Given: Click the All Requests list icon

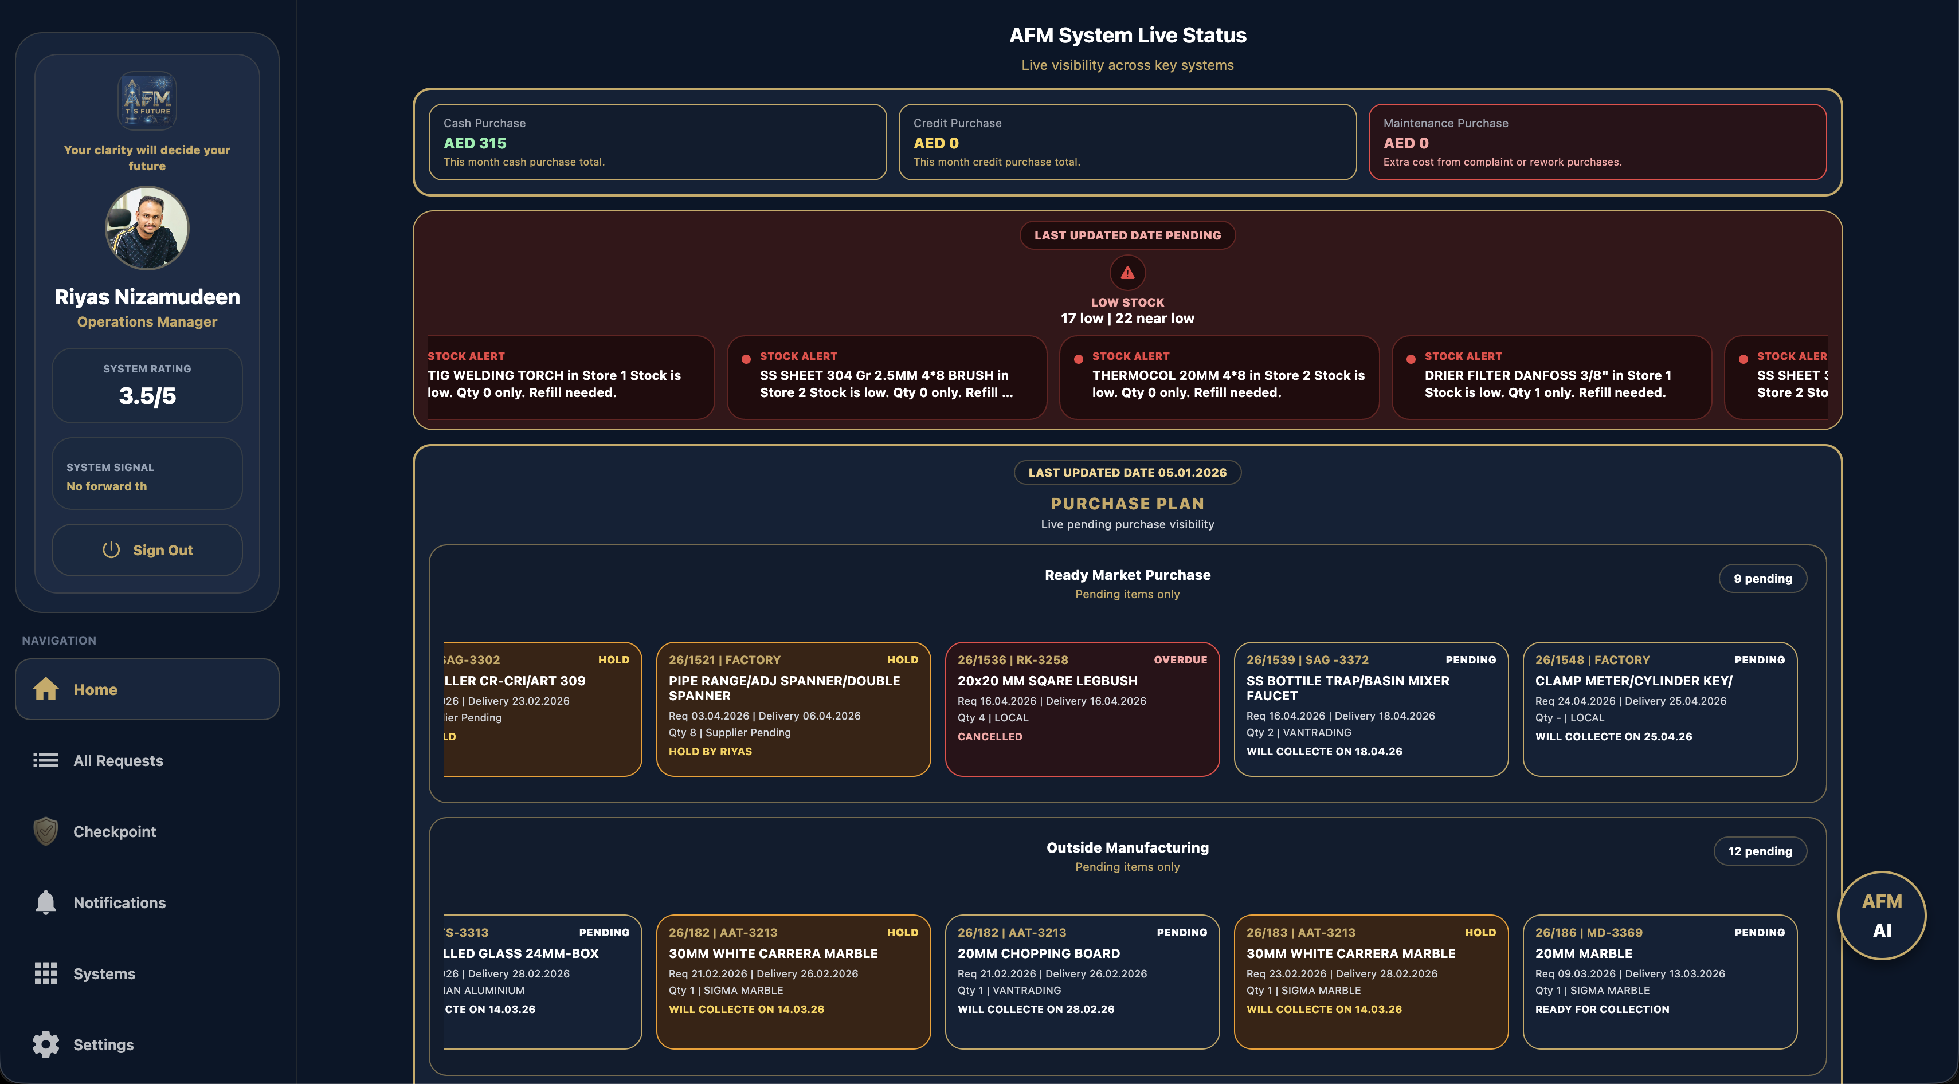Looking at the screenshot, I should point(46,760).
